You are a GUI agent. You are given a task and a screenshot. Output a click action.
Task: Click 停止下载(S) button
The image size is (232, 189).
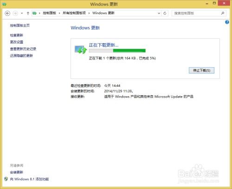tap(201, 71)
